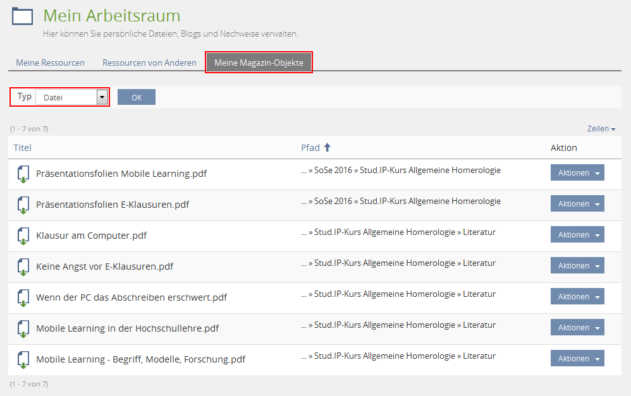The width and height of the screenshot is (631, 396).
Task: Select the Meine Magazin-Objekte tab
Action: 259,63
